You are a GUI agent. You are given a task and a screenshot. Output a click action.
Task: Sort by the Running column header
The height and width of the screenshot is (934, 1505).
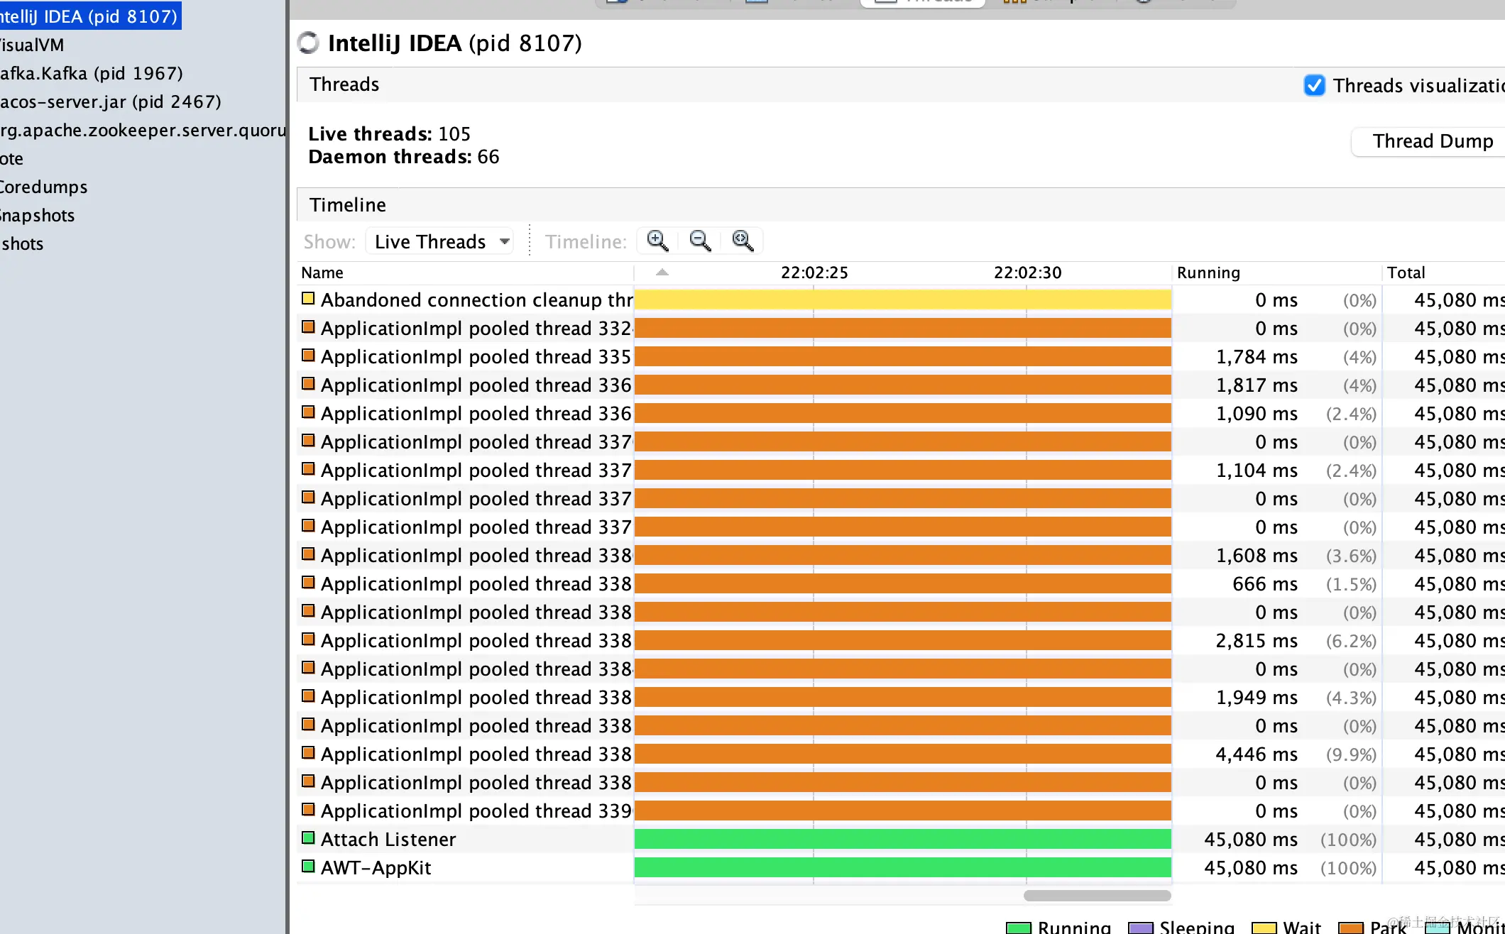1208,273
